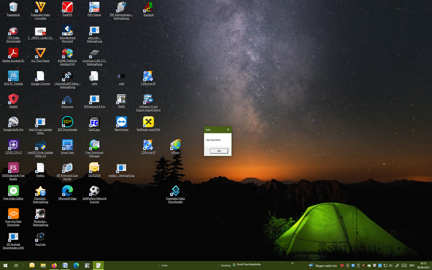
Task: Select the mailpv shortcut icon
Action: 121,170
